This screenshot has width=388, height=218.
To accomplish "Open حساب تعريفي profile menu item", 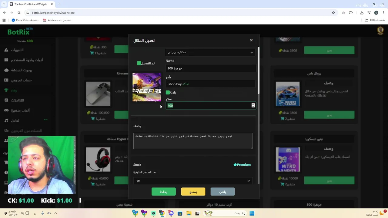I will (21, 80).
